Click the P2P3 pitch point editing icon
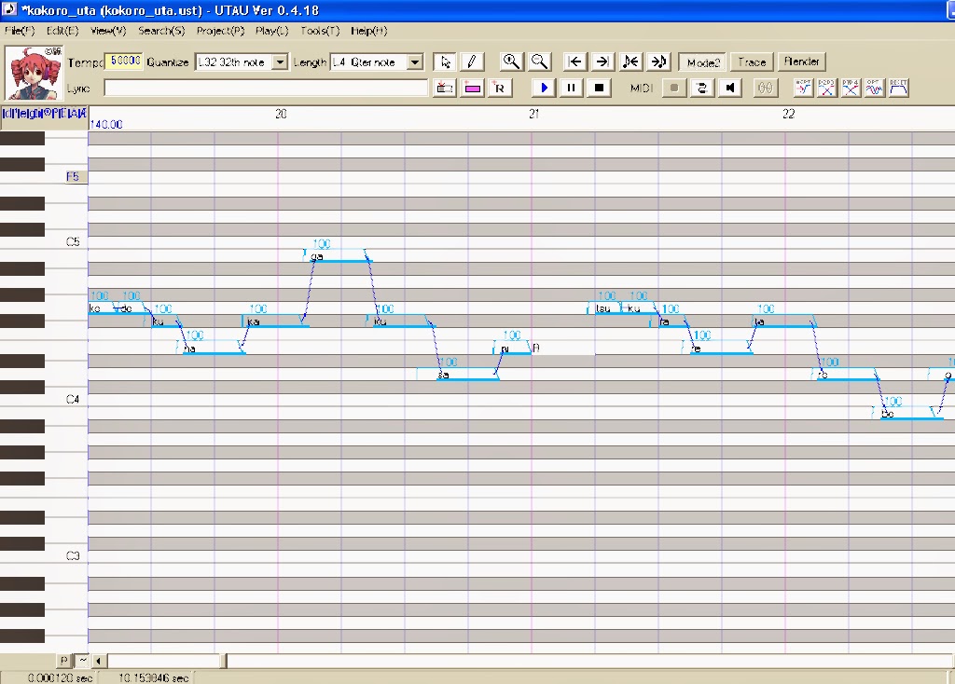955x684 pixels. point(826,88)
